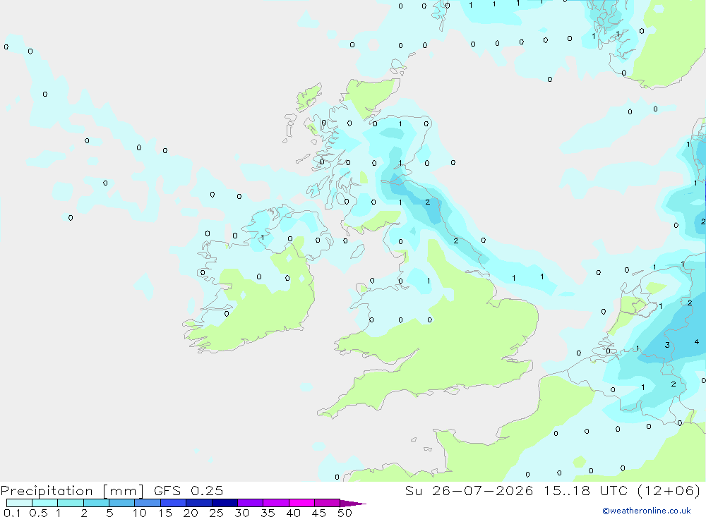
Task: Click the '45' legend scale label
Action: point(319,513)
